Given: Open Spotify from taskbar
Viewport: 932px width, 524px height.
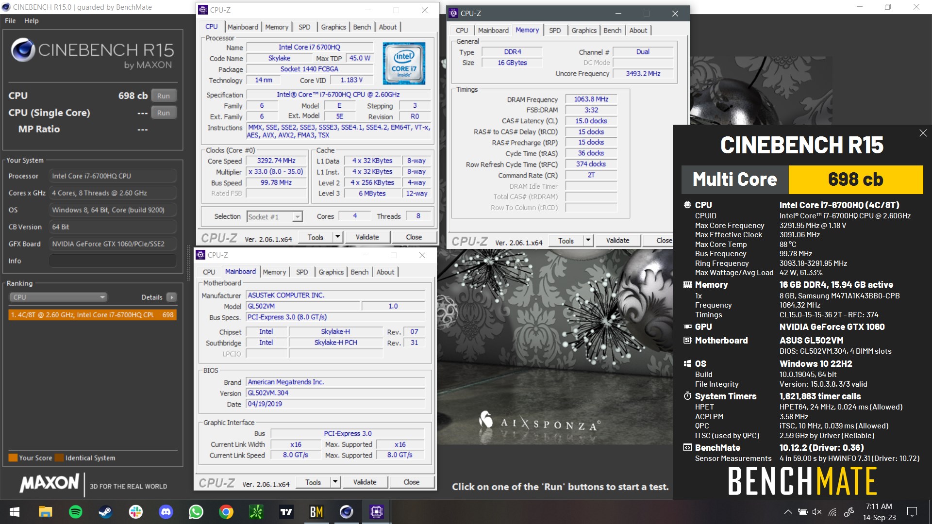Looking at the screenshot, I should click(76, 511).
